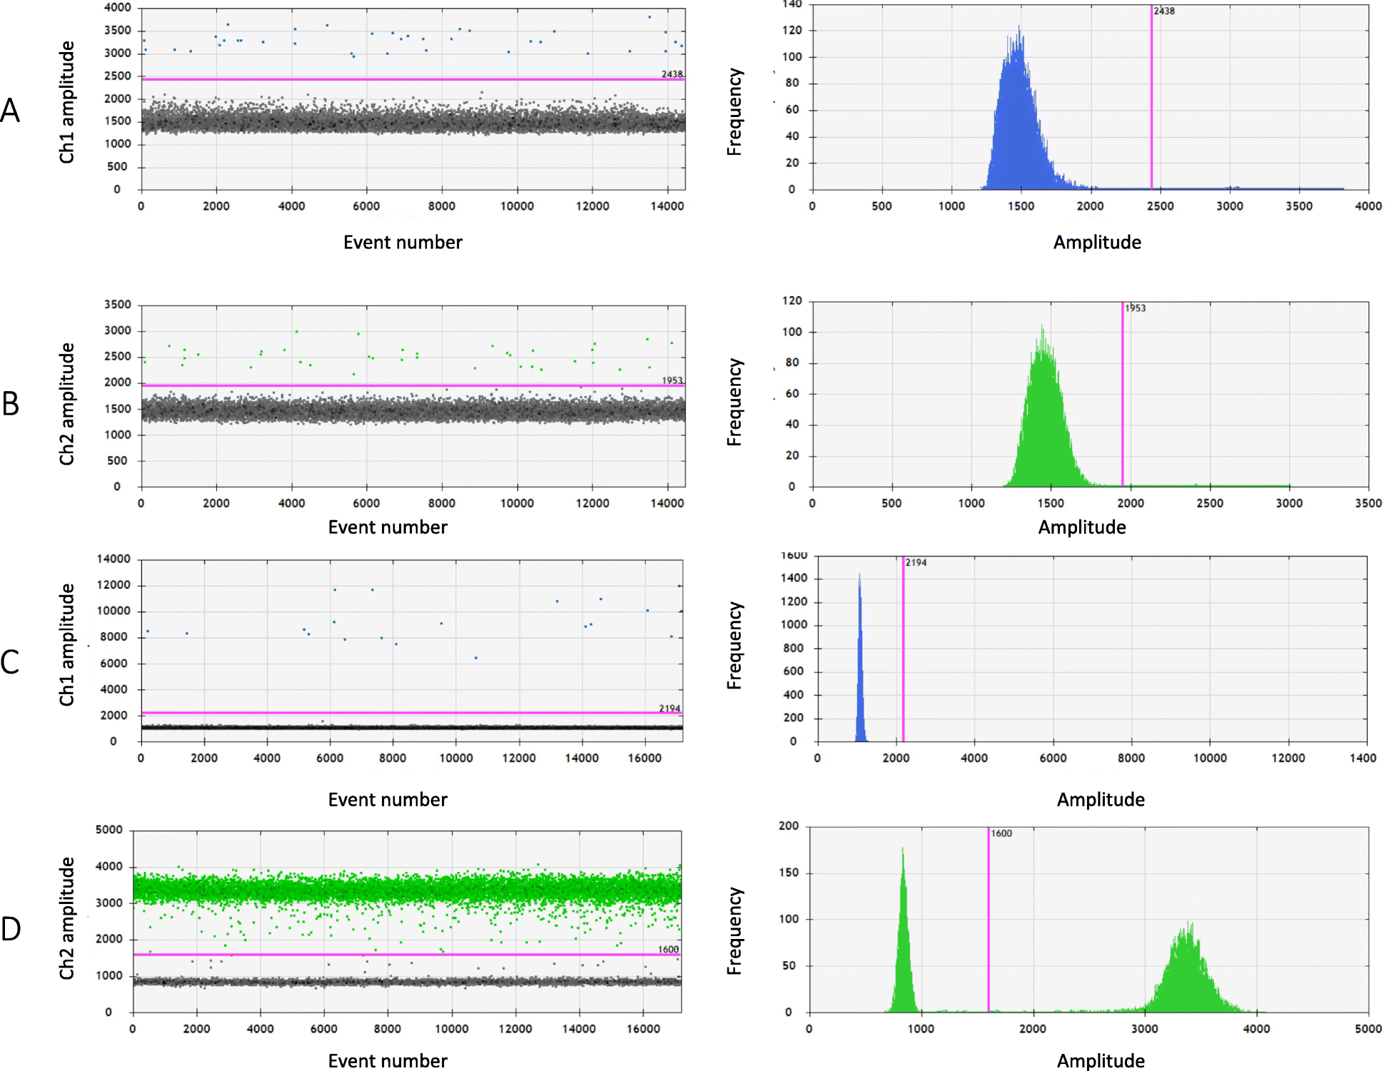Click the Ch1 amplitude axis label of panel A
1389x1071 pixels.
pos(66,102)
